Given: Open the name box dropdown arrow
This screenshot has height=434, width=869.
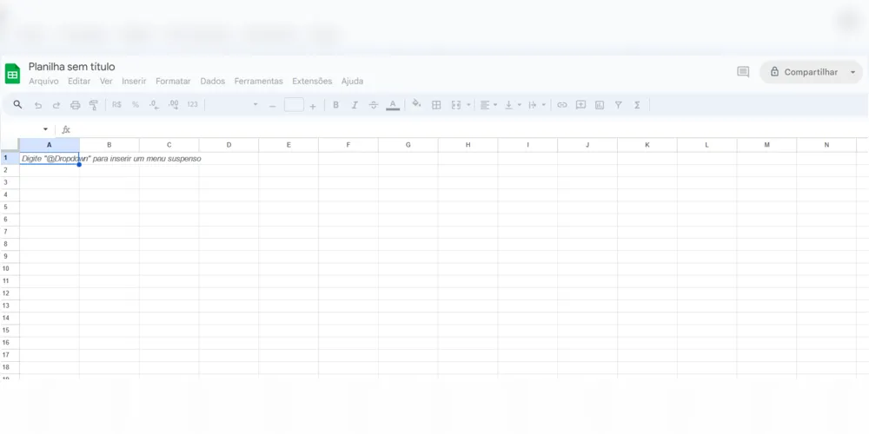Looking at the screenshot, I should pyautogui.click(x=45, y=129).
